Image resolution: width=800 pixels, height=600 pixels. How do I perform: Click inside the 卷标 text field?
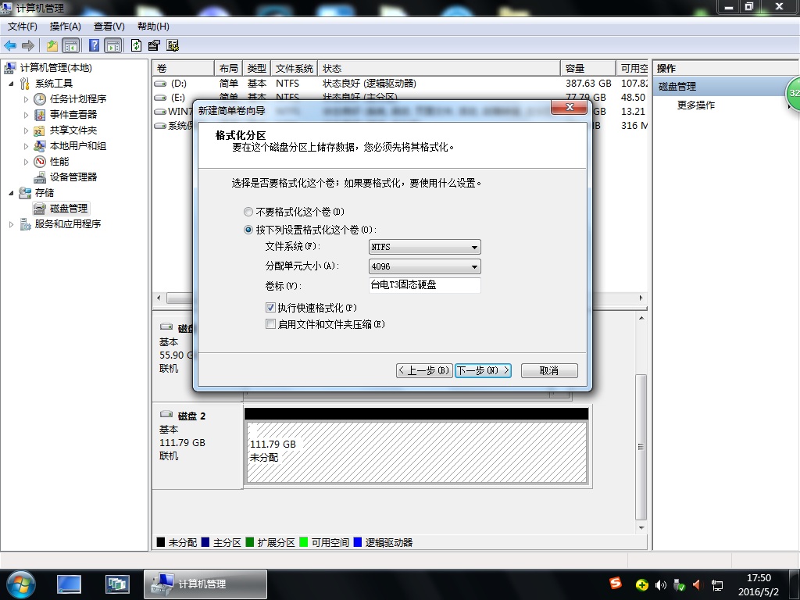coord(424,285)
